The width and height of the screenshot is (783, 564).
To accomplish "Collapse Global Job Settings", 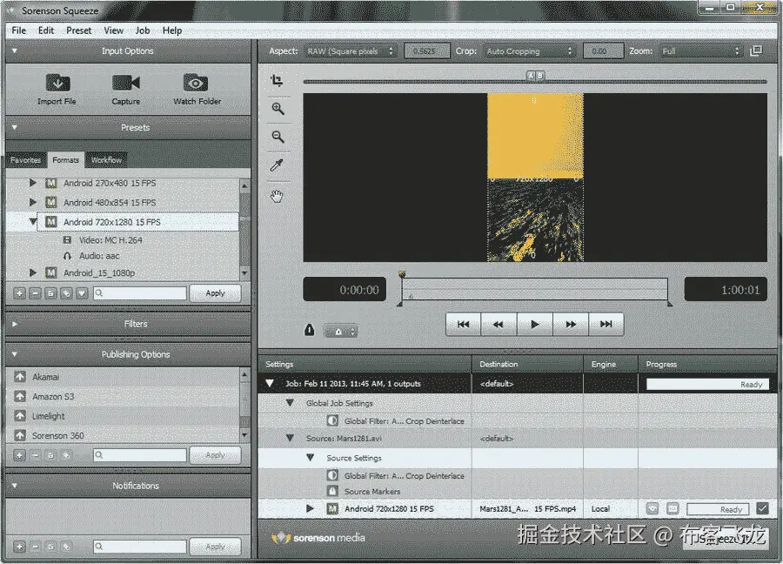I will (x=290, y=403).
